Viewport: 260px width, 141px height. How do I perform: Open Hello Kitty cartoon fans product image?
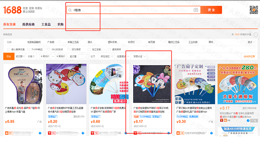66,84
